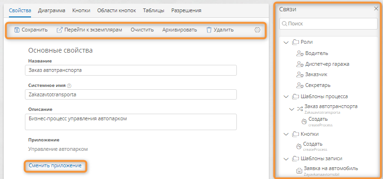Click the Zayavkanaavtomobil system name text
This screenshot has height=179, width=383.
tap(321, 175)
